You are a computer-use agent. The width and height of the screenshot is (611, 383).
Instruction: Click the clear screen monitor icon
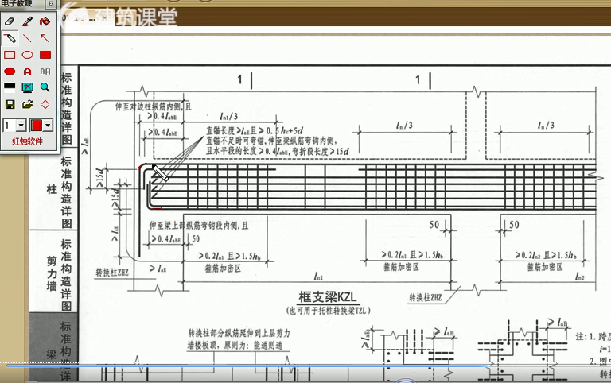click(27, 87)
